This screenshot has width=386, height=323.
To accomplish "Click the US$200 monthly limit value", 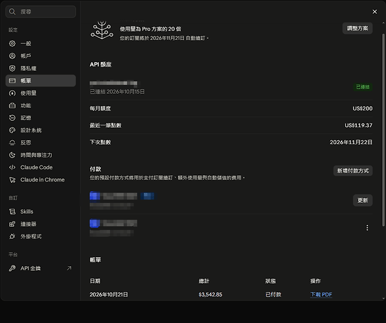I will [x=363, y=109].
